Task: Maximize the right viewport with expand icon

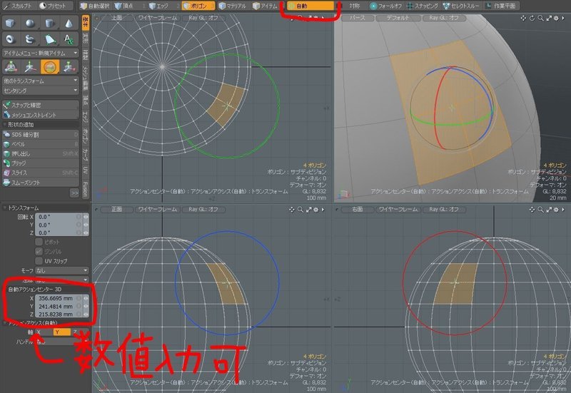Action: 549,210
